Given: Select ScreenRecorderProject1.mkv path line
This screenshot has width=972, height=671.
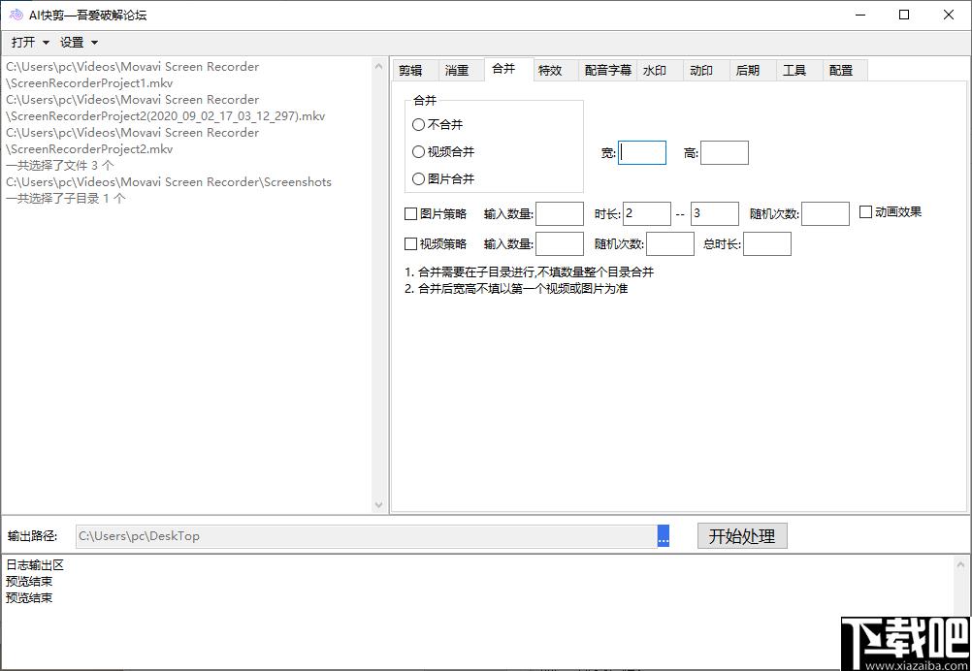Looking at the screenshot, I should [133, 75].
